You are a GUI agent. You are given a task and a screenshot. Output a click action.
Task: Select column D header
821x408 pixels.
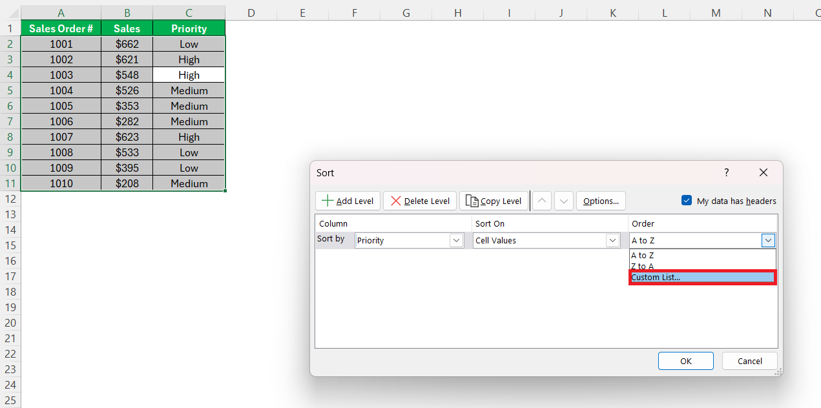point(251,13)
